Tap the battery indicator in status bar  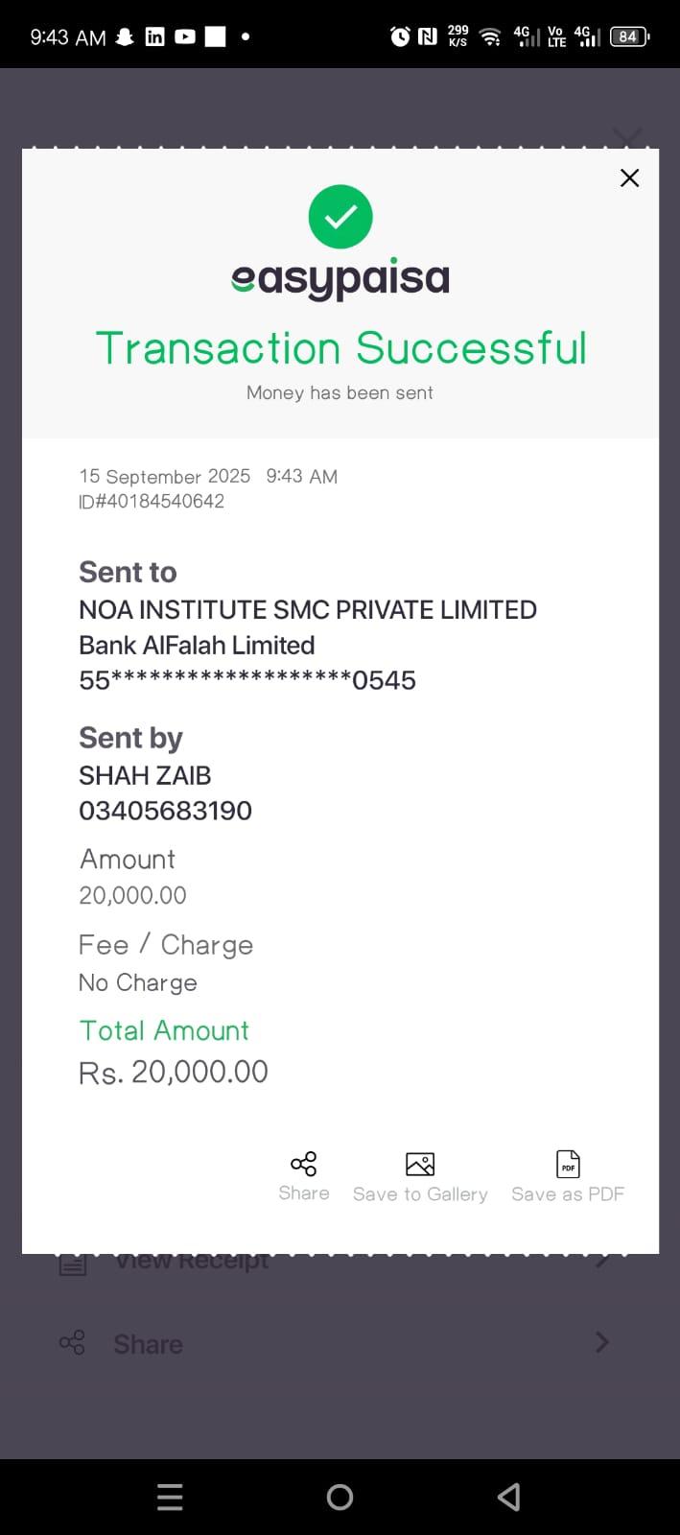[x=629, y=36]
